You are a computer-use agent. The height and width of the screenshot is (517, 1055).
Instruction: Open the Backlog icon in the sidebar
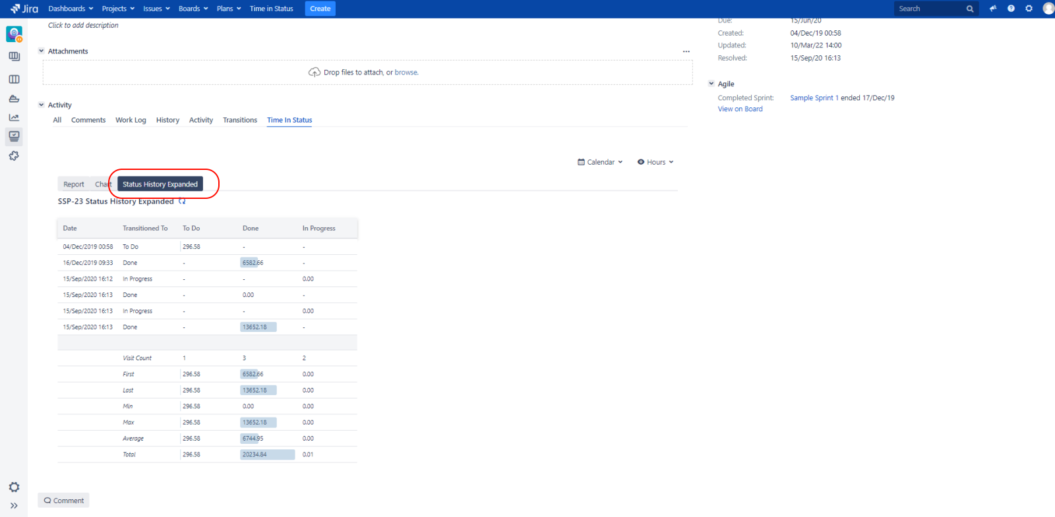coord(14,57)
